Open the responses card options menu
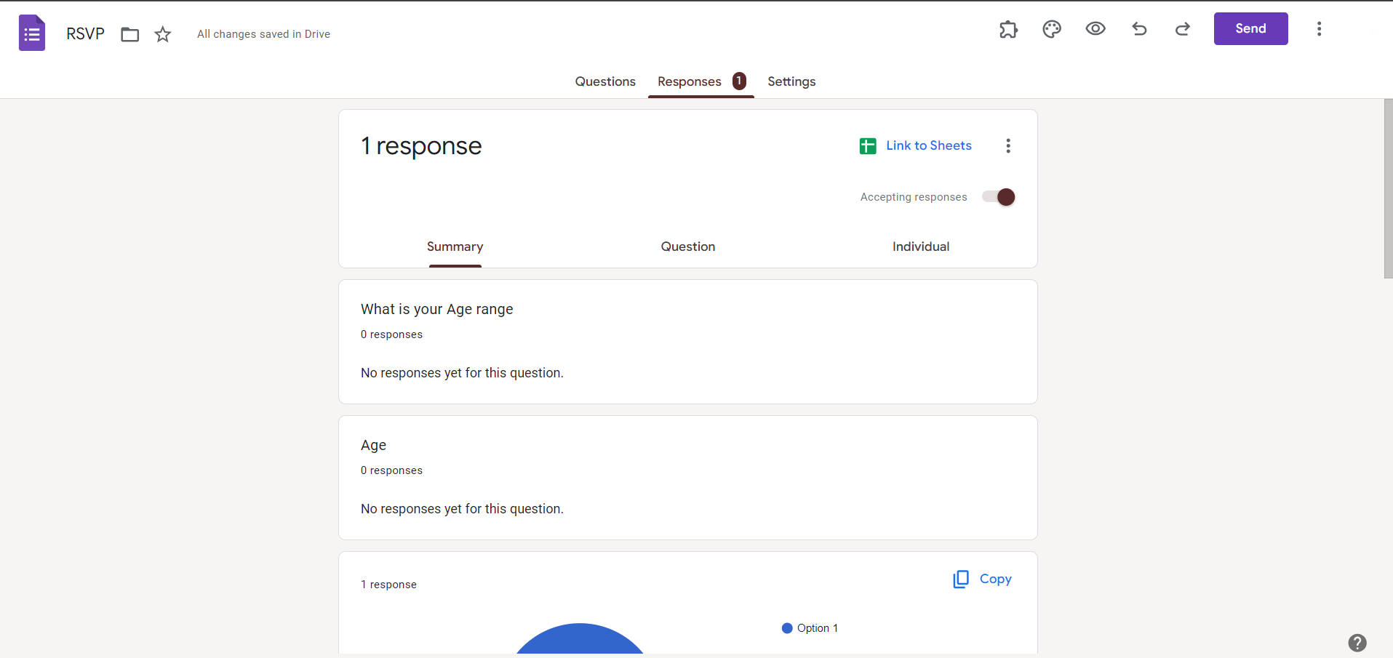The height and width of the screenshot is (658, 1393). click(x=1008, y=145)
